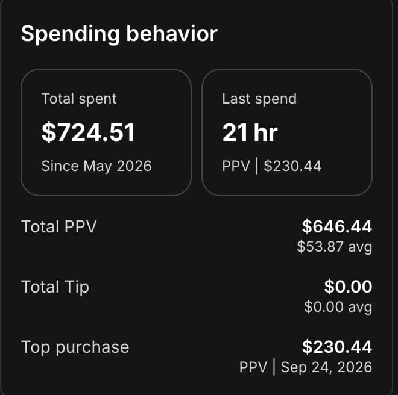398x395 pixels.
Task: Click the Sep 24, 2026 purchase date
Action: click(x=326, y=367)
